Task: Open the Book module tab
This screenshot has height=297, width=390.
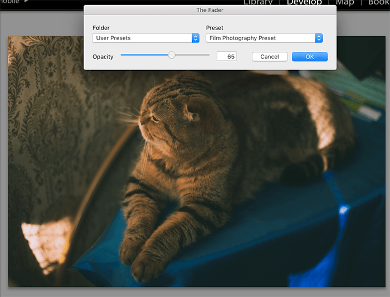Action: 378,3
